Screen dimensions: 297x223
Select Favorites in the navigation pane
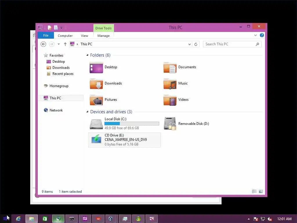coord(56,55)
